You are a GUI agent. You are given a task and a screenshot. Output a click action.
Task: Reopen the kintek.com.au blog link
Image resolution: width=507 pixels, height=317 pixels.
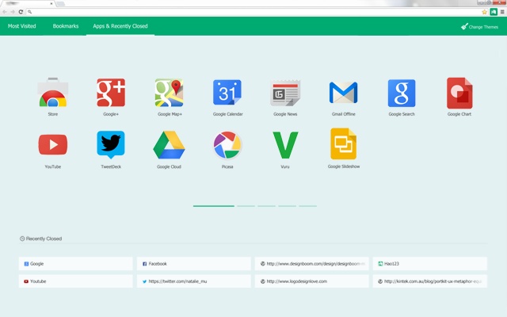click(429, 281)
